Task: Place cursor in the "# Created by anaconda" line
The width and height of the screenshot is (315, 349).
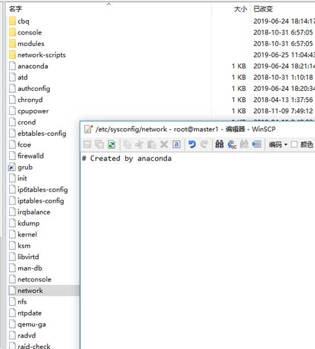Action: pos(127,159)
